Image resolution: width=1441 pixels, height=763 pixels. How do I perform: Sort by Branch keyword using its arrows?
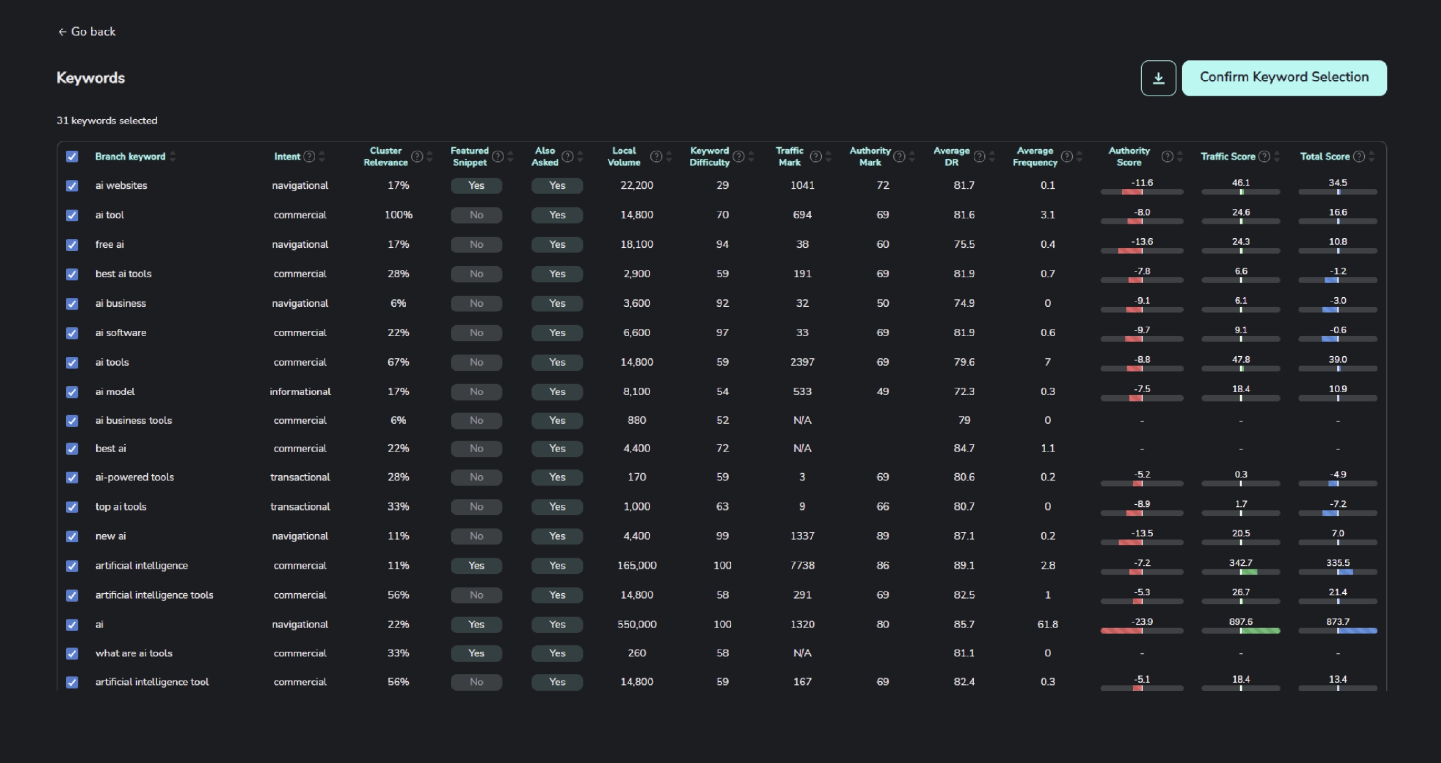[173, 157]
